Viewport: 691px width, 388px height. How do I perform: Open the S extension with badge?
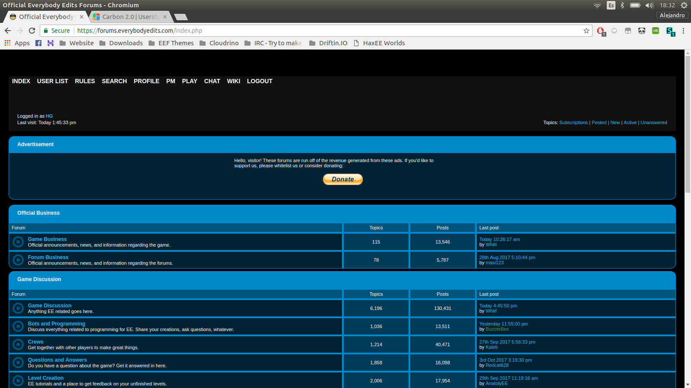coord(670,31)
